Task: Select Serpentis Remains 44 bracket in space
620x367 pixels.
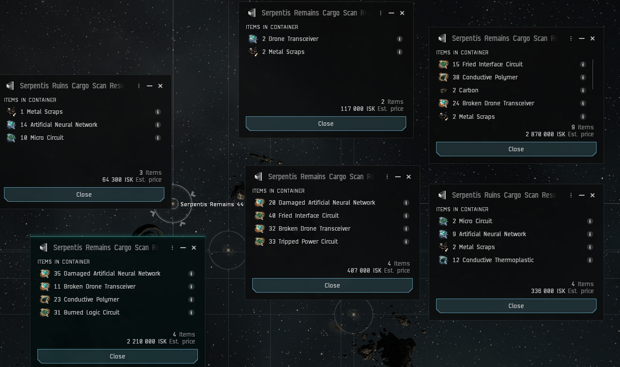Action: [173, 204]
